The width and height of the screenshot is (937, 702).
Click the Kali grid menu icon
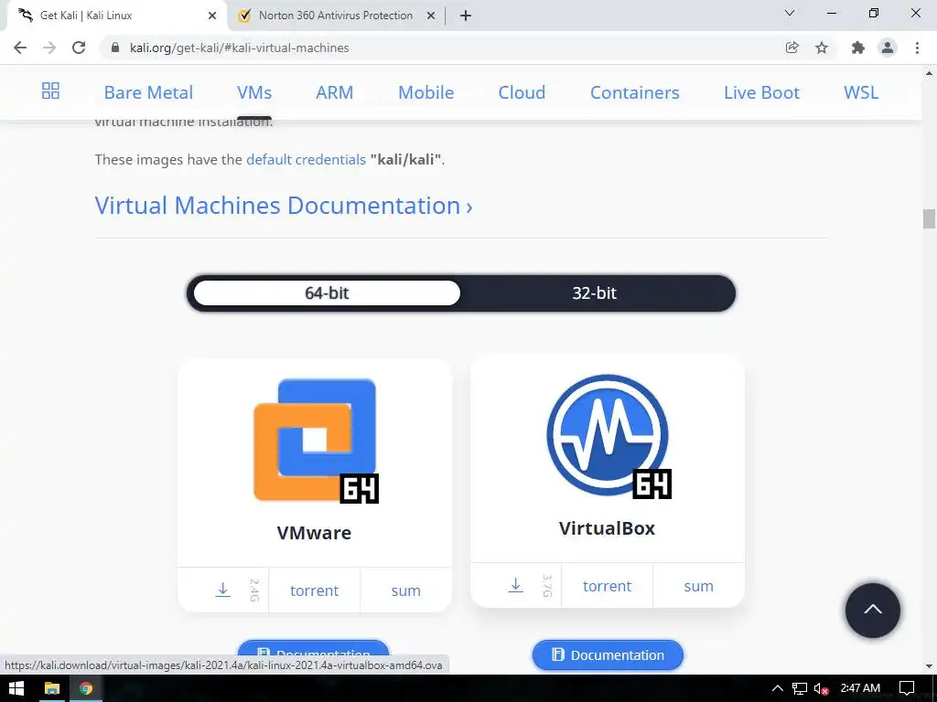[51, 90]
